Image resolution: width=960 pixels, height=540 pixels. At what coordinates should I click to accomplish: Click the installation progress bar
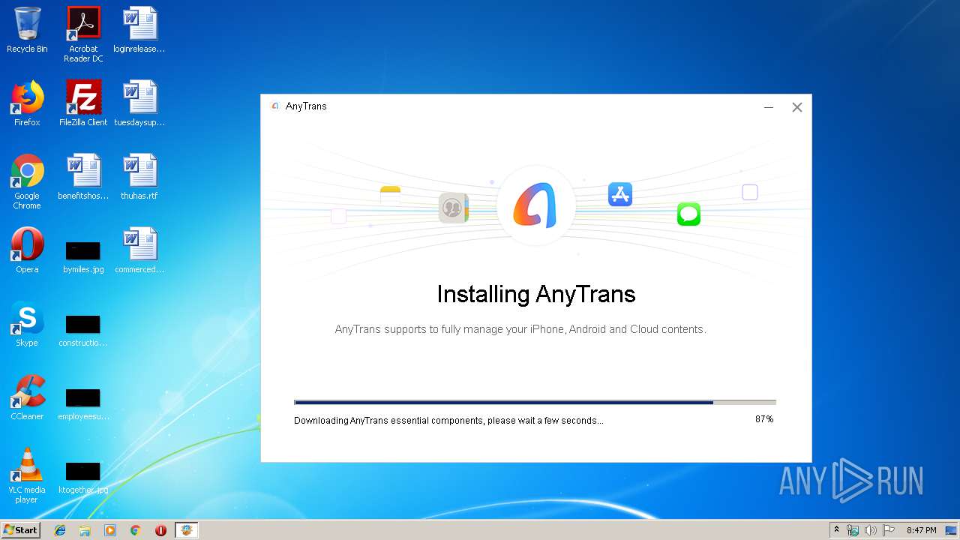(535, 403)
